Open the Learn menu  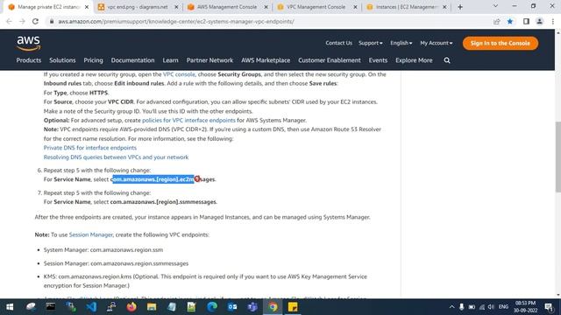(x=170, y=60)
